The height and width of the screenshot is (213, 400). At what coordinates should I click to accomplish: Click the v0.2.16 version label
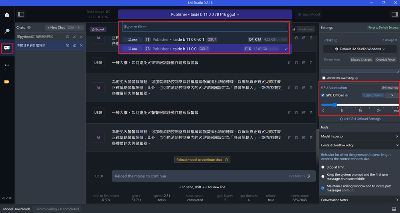tap(7, 198)
